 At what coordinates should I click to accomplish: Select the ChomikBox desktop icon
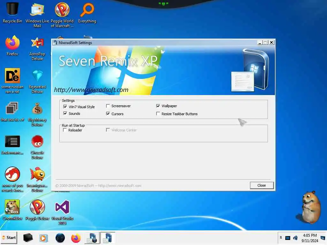12,210
